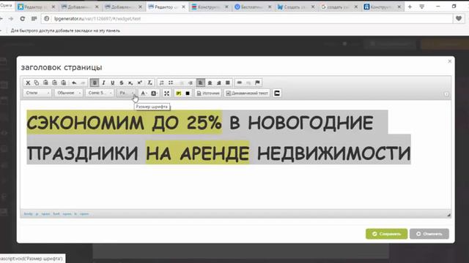Select font in the element path bar

coord(56,214)
